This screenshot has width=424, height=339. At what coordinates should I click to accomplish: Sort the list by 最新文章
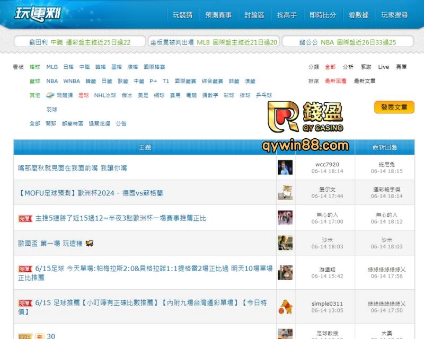coord(365,81)
